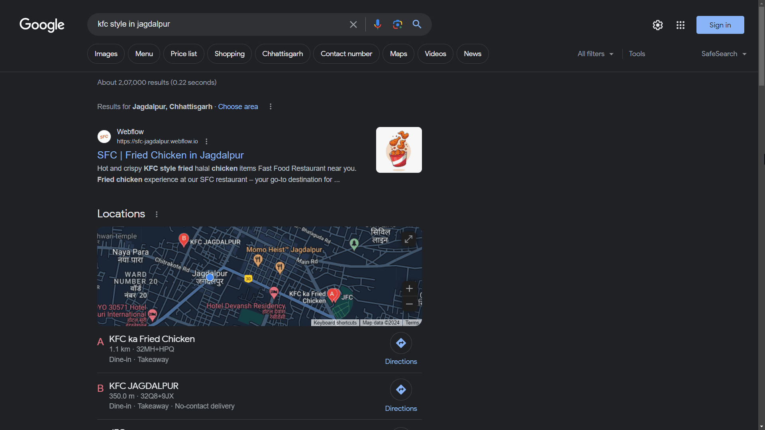Open Google apps grid
The width and height of the screenshot is (765, 430).
click(x=680, y=25)
